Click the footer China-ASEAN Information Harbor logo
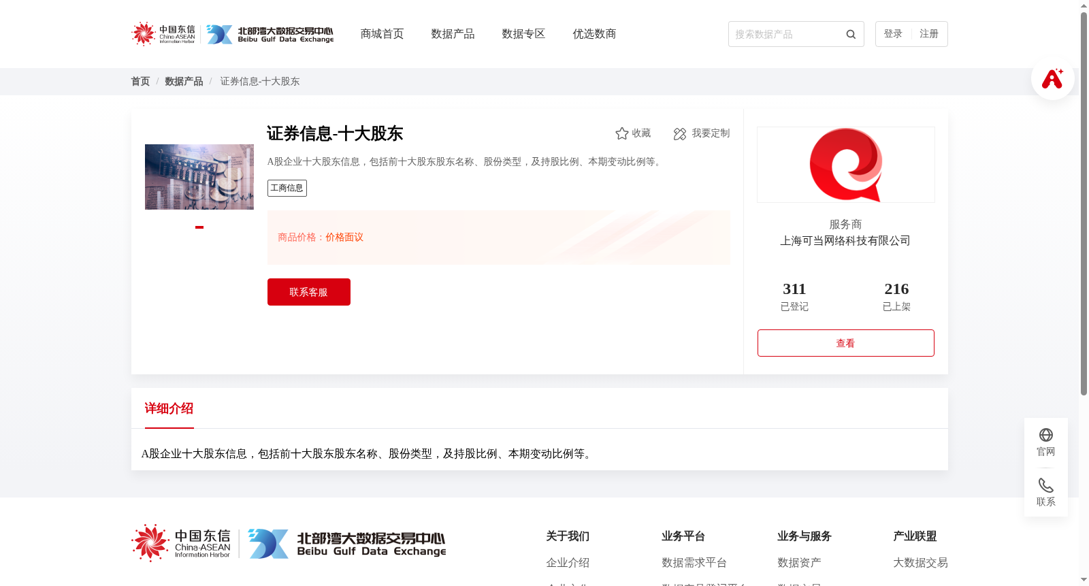 click(x=181, y=543)
